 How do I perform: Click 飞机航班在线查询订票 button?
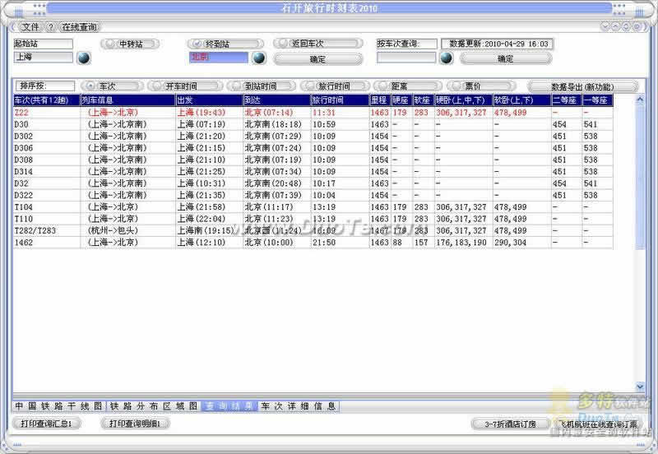[x=599, y=424]
